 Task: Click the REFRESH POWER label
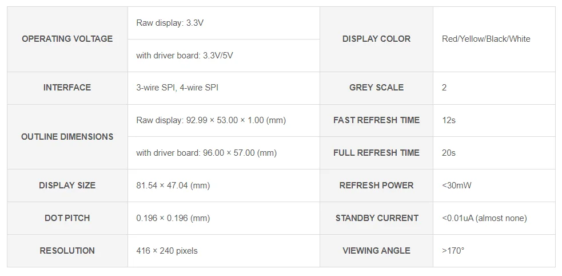point(376,186)
